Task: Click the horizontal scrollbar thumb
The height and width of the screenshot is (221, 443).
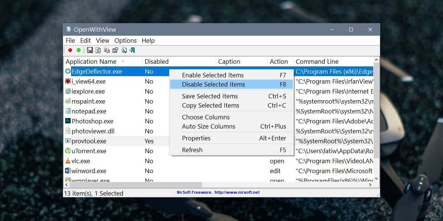Action: (136, 185)
